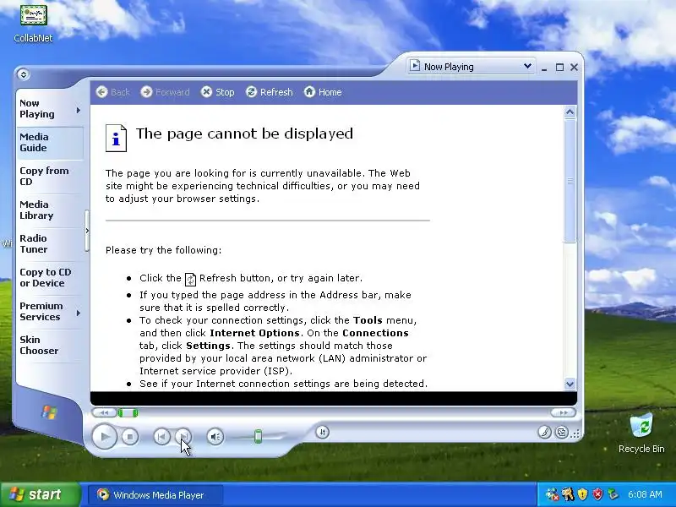
Task: Click the Rewind button on the seek bar
Action: pyautogui.click(x=104, y=413)
